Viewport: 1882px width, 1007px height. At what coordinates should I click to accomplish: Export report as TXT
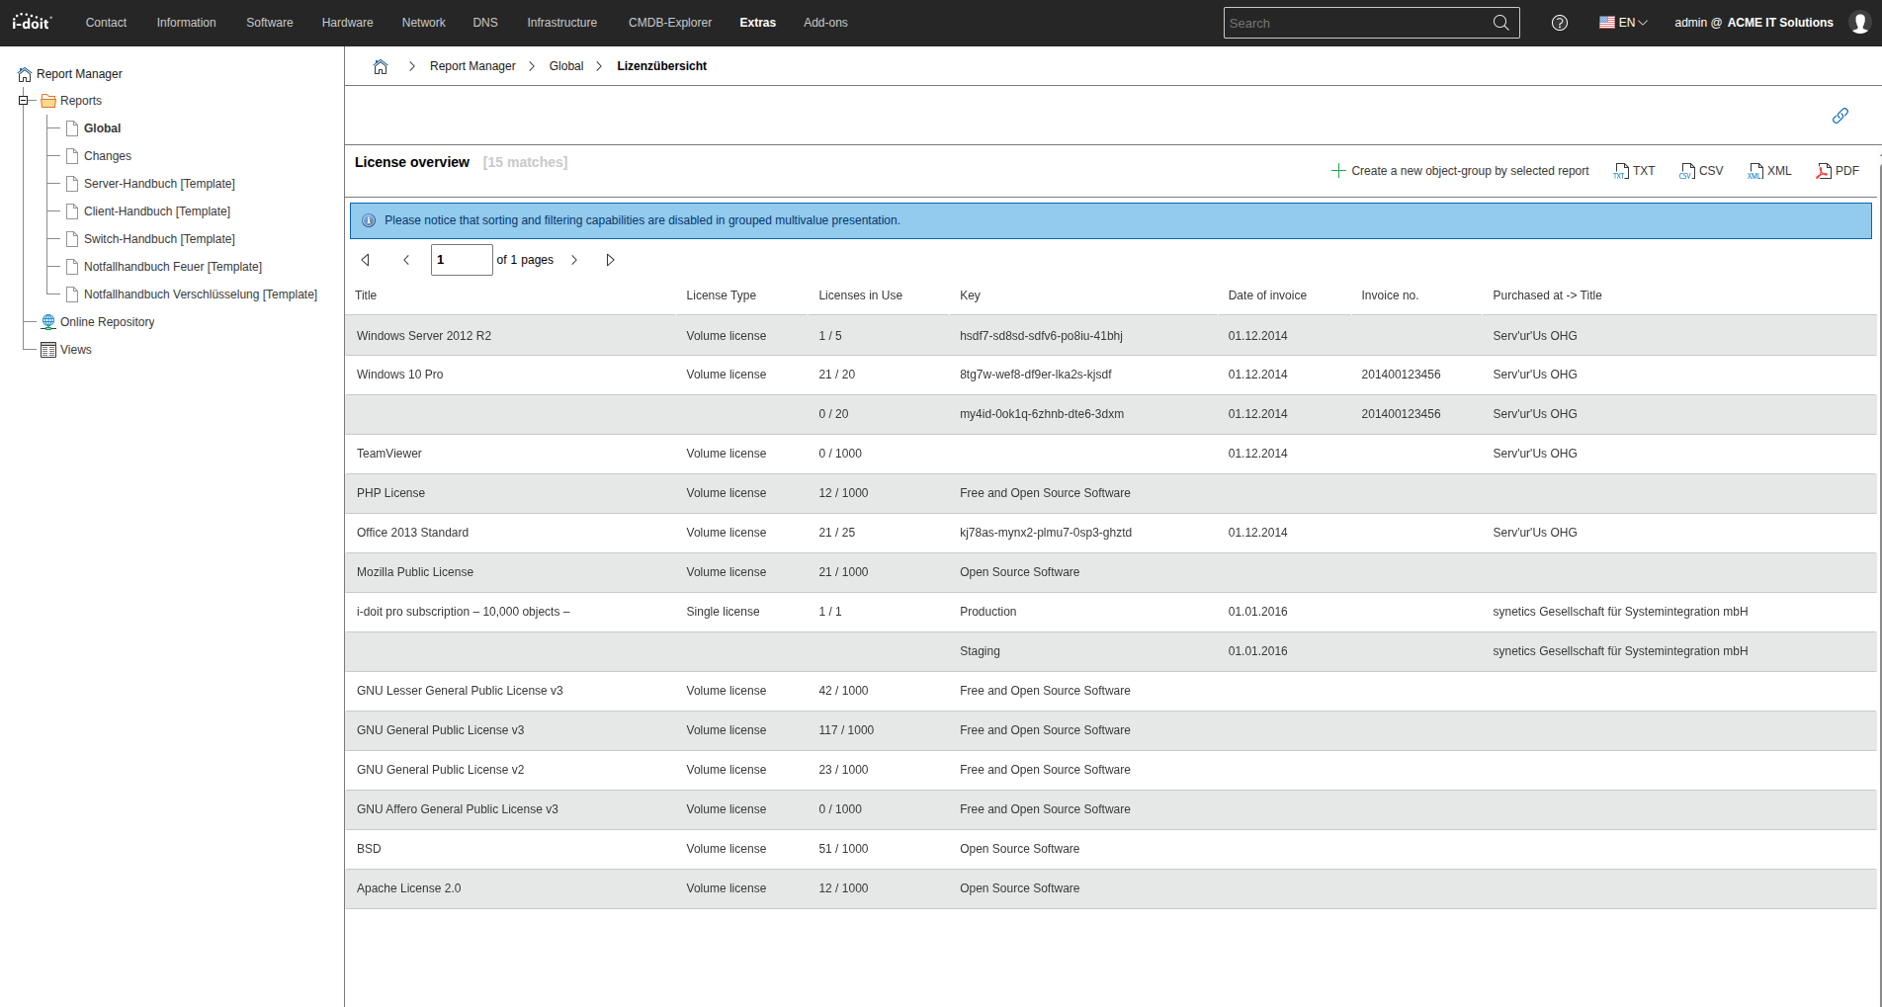coord(1634,171)
